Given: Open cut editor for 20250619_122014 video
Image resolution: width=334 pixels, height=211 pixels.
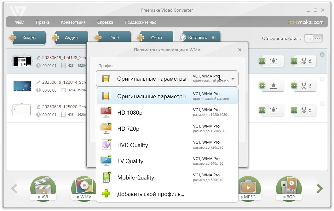Looking at the screenshot, I should 303,86.
